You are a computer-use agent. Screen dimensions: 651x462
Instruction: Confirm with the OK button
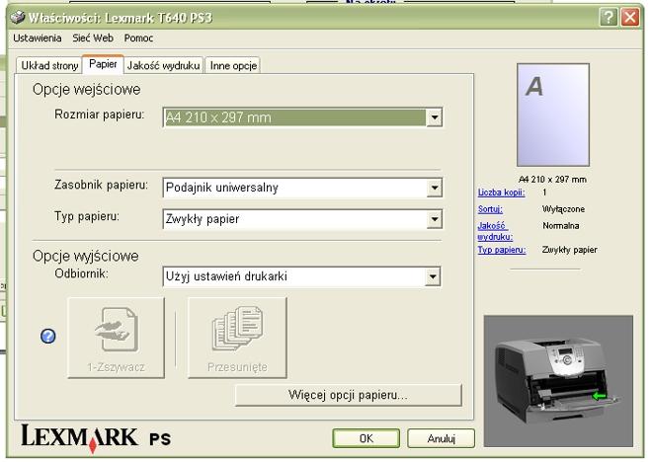coord(366,438)
